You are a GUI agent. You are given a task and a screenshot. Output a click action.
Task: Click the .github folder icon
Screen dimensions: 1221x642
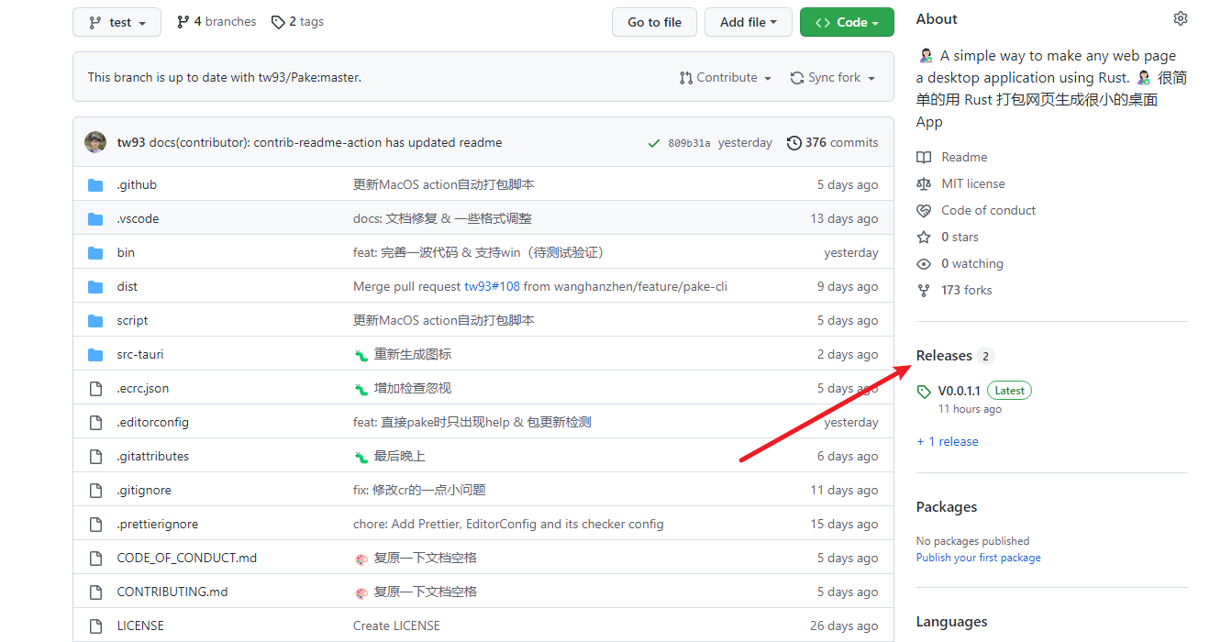[95, 185]
